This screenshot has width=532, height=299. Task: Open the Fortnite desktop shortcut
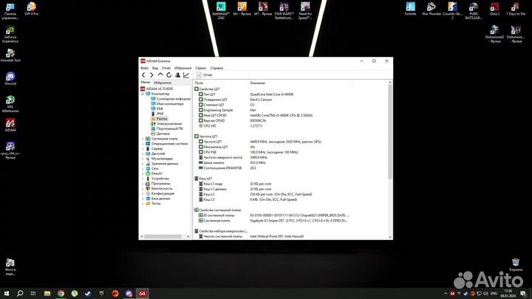[410, 8]
